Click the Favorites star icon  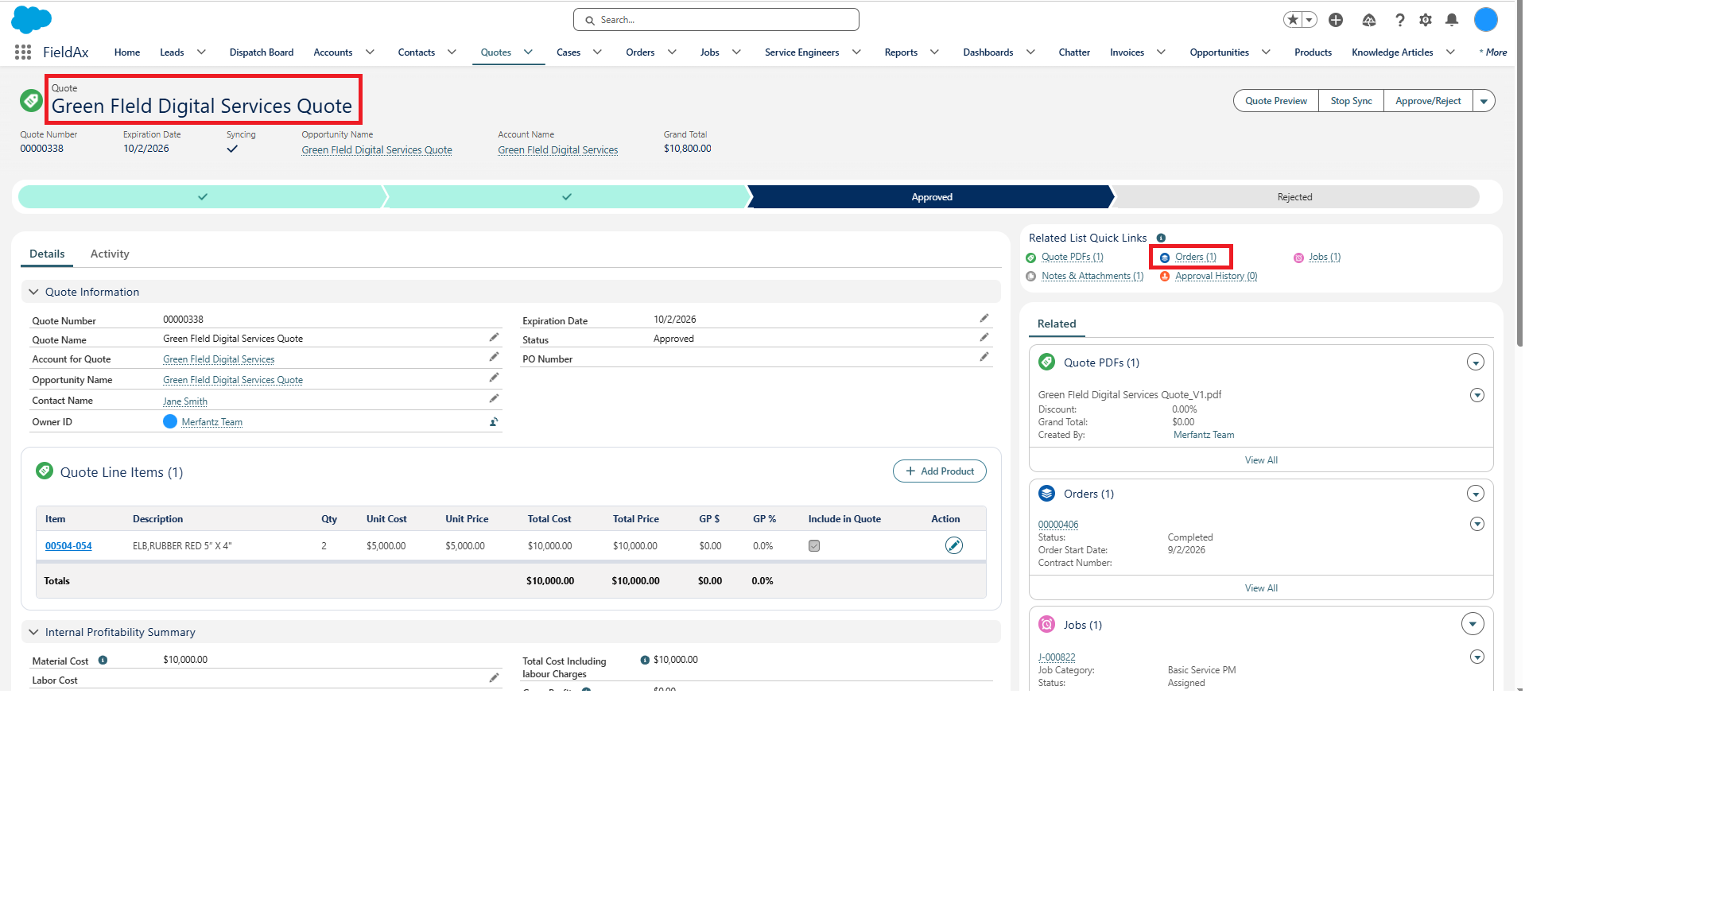pos(1293,20)
